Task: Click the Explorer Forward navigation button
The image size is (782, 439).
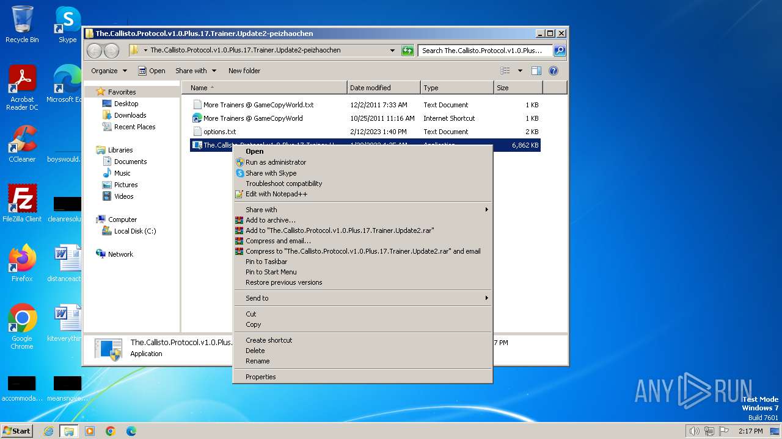Action: (x=111, y=51)
